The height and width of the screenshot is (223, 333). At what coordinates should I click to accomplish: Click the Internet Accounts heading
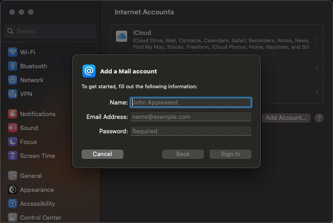tap(144, 12)
